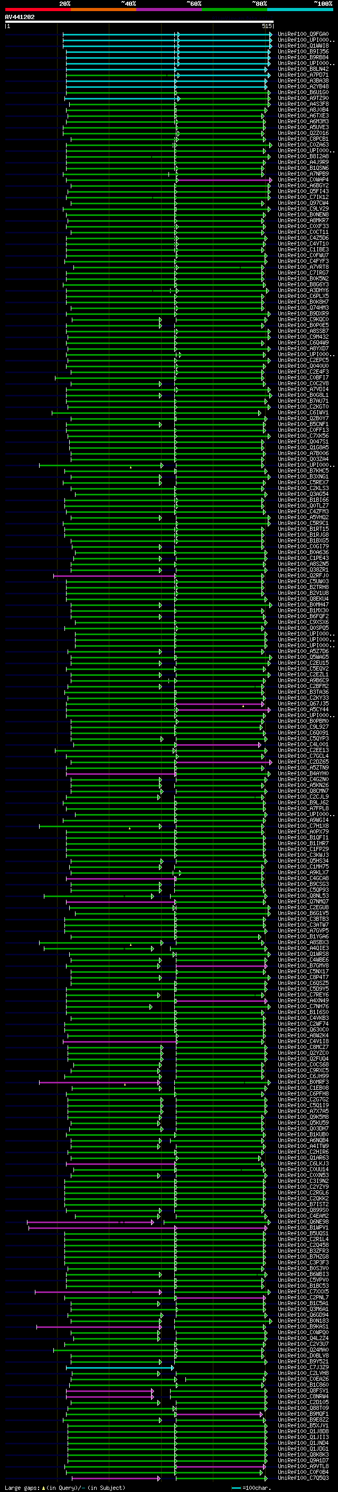Select hit label UniRef100_A6BGY2

pos(303,185)
